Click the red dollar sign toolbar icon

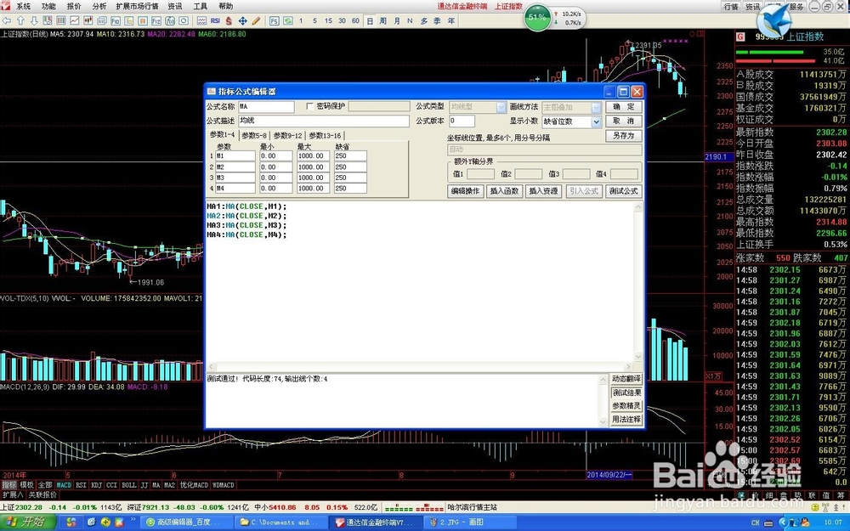(229, 20)
